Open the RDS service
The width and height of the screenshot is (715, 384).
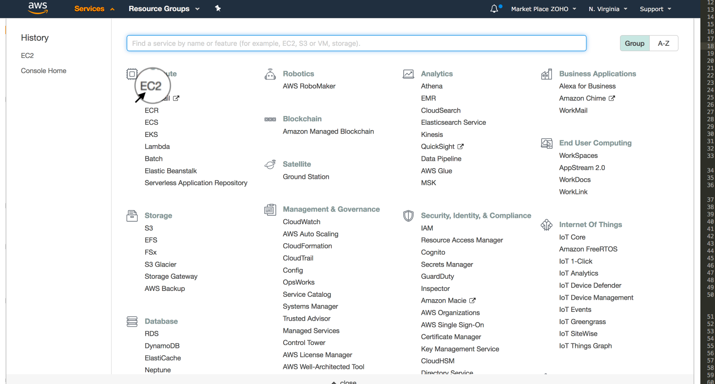pyautogui.click(x=152, y=334)
